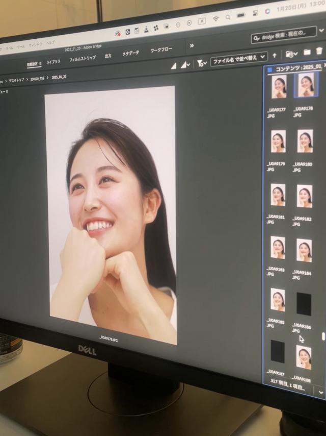Expand hidden workspaces double-chevron
The width and height of the screenshot is (326, 436).
click(x=192, y=45)
